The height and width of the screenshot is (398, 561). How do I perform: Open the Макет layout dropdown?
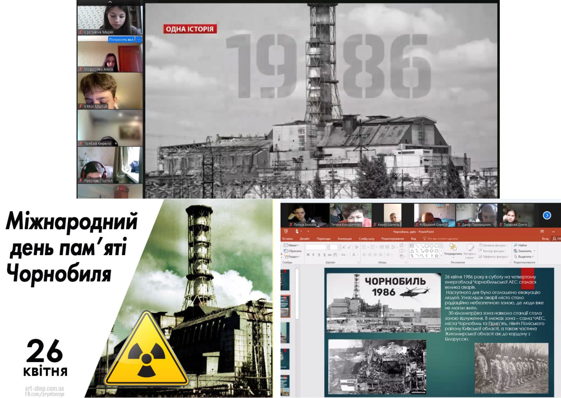point(292,245)
